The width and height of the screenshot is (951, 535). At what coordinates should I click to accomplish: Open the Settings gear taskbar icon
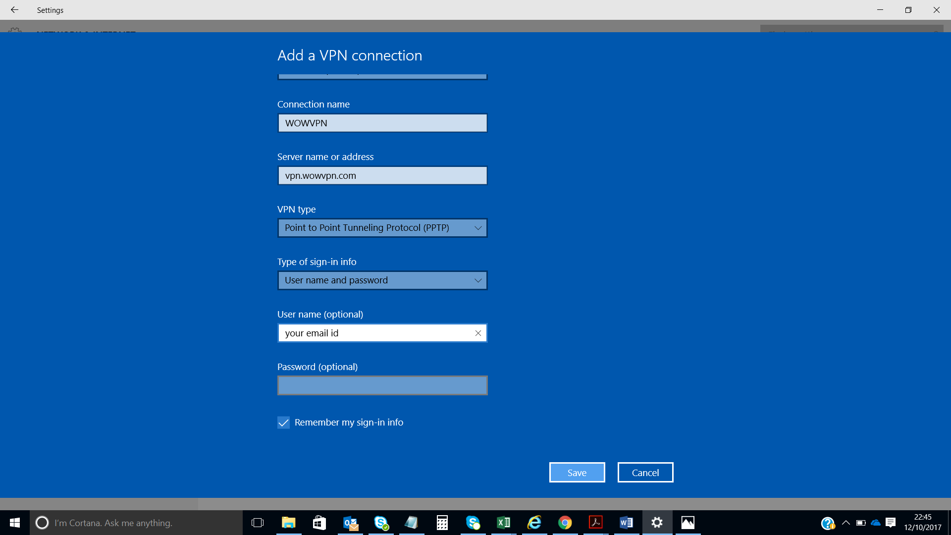(657, 523)
